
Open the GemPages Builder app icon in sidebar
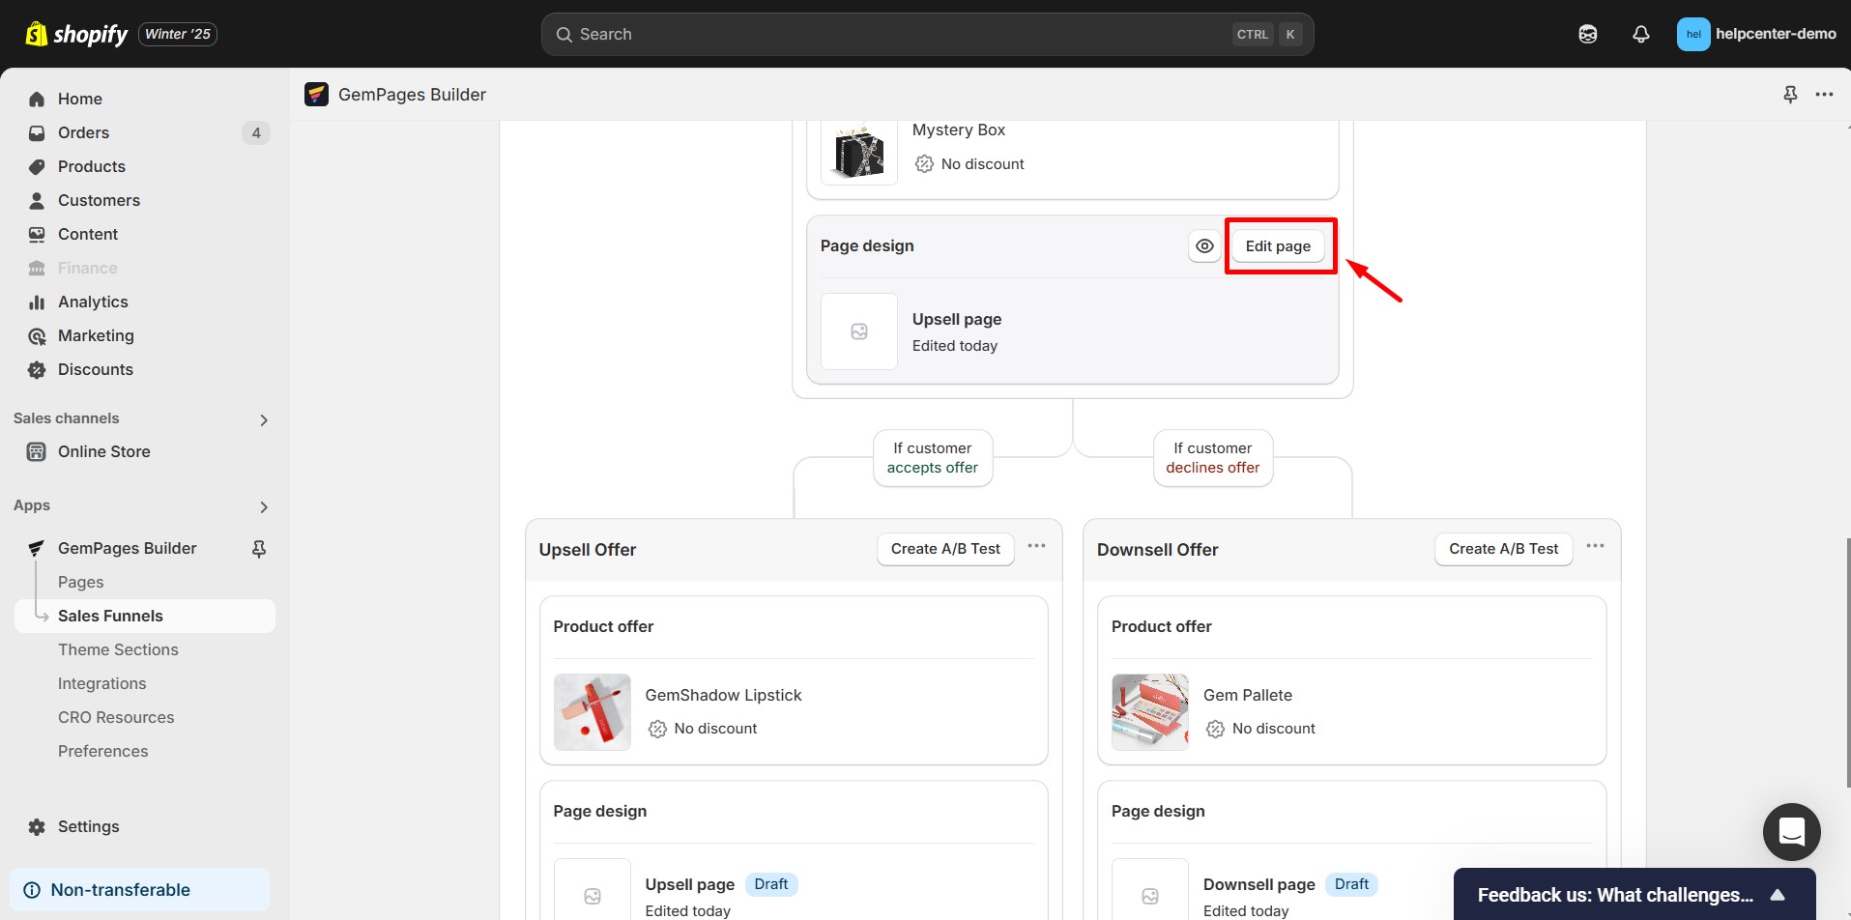point(36,548)
